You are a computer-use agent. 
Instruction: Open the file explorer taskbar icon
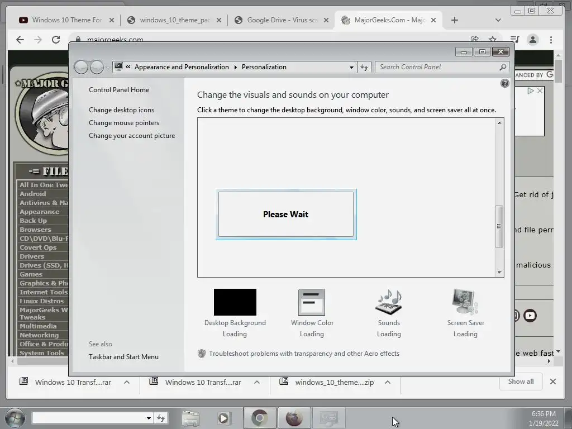[x=190, y=418]
